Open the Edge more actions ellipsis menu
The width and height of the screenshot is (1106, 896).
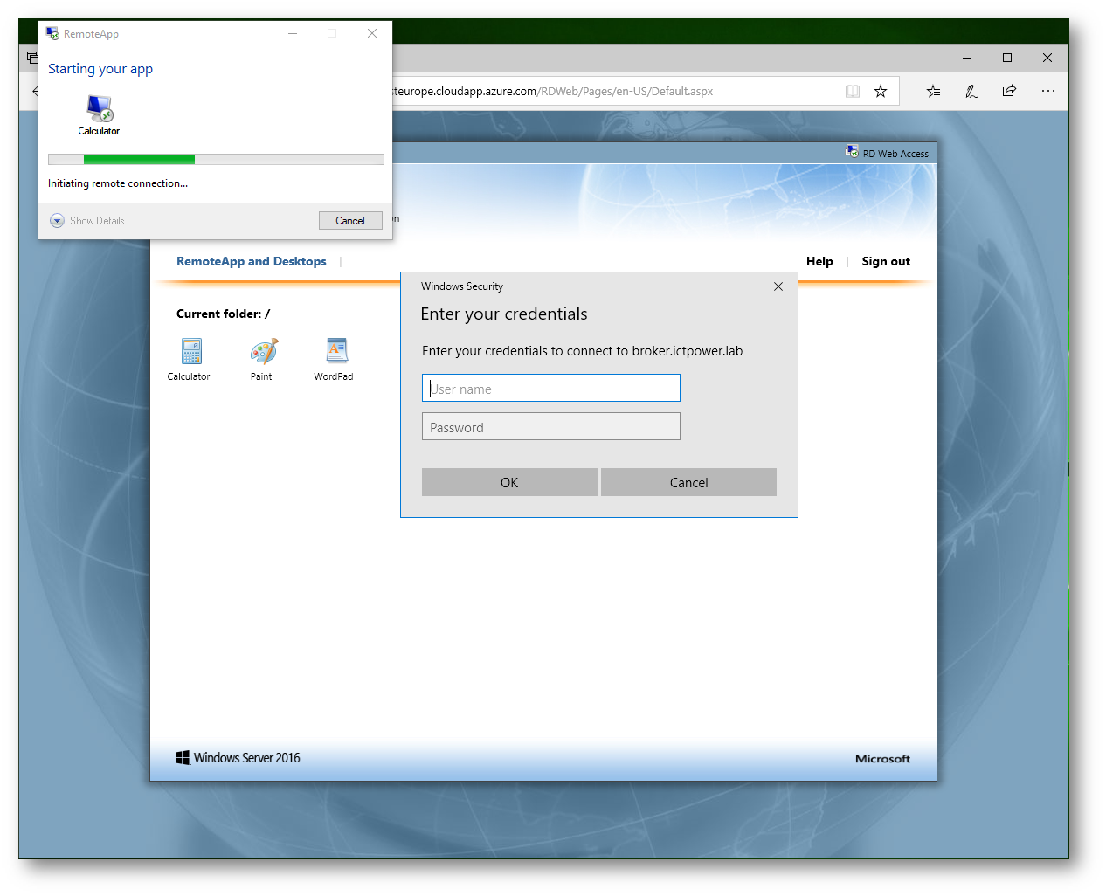tap(1048, 91)
